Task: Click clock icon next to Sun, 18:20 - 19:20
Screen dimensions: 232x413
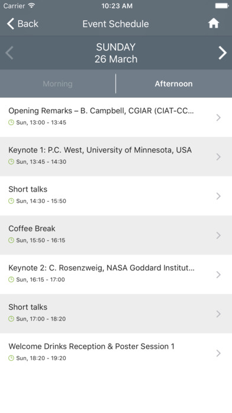Action: pos(11,358)
